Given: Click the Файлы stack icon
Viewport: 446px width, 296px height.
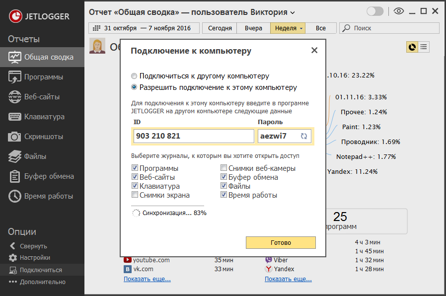Looking at the screenshot, I should tap(14, 156).
